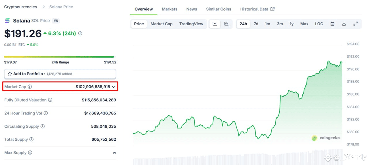Go to Cryptocurrencies breadcrumb link
The height and width of the screenshot is (165, 369).
click(20, 7)
